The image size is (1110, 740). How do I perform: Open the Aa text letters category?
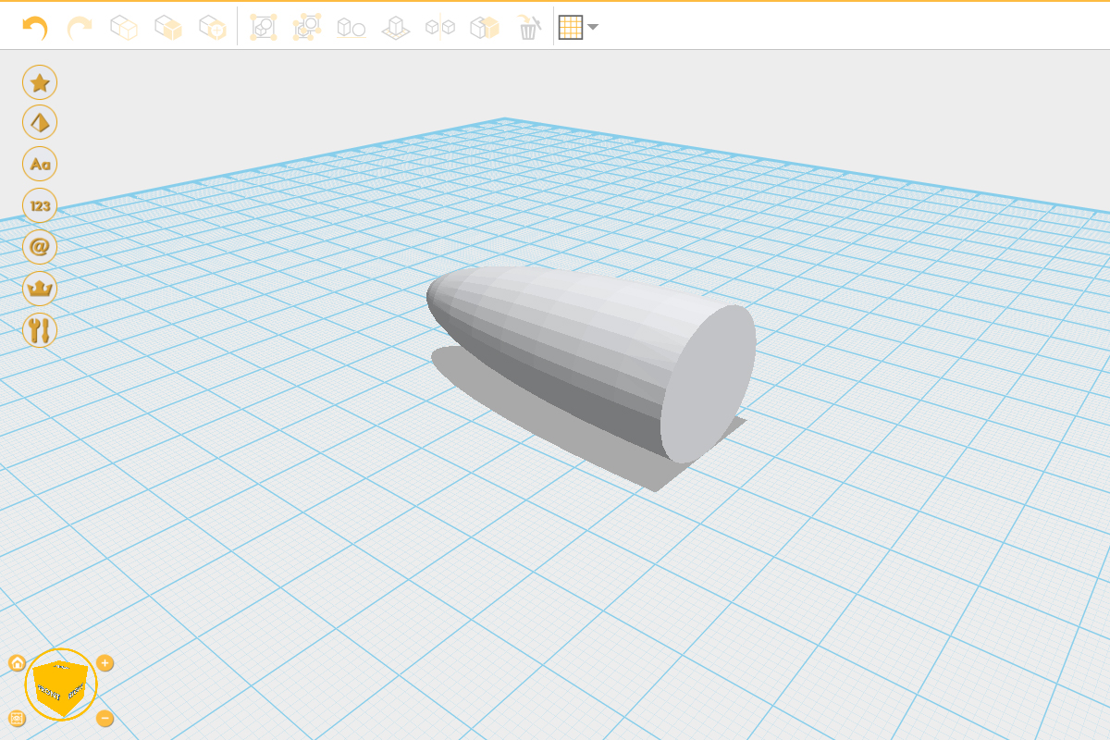40,165
